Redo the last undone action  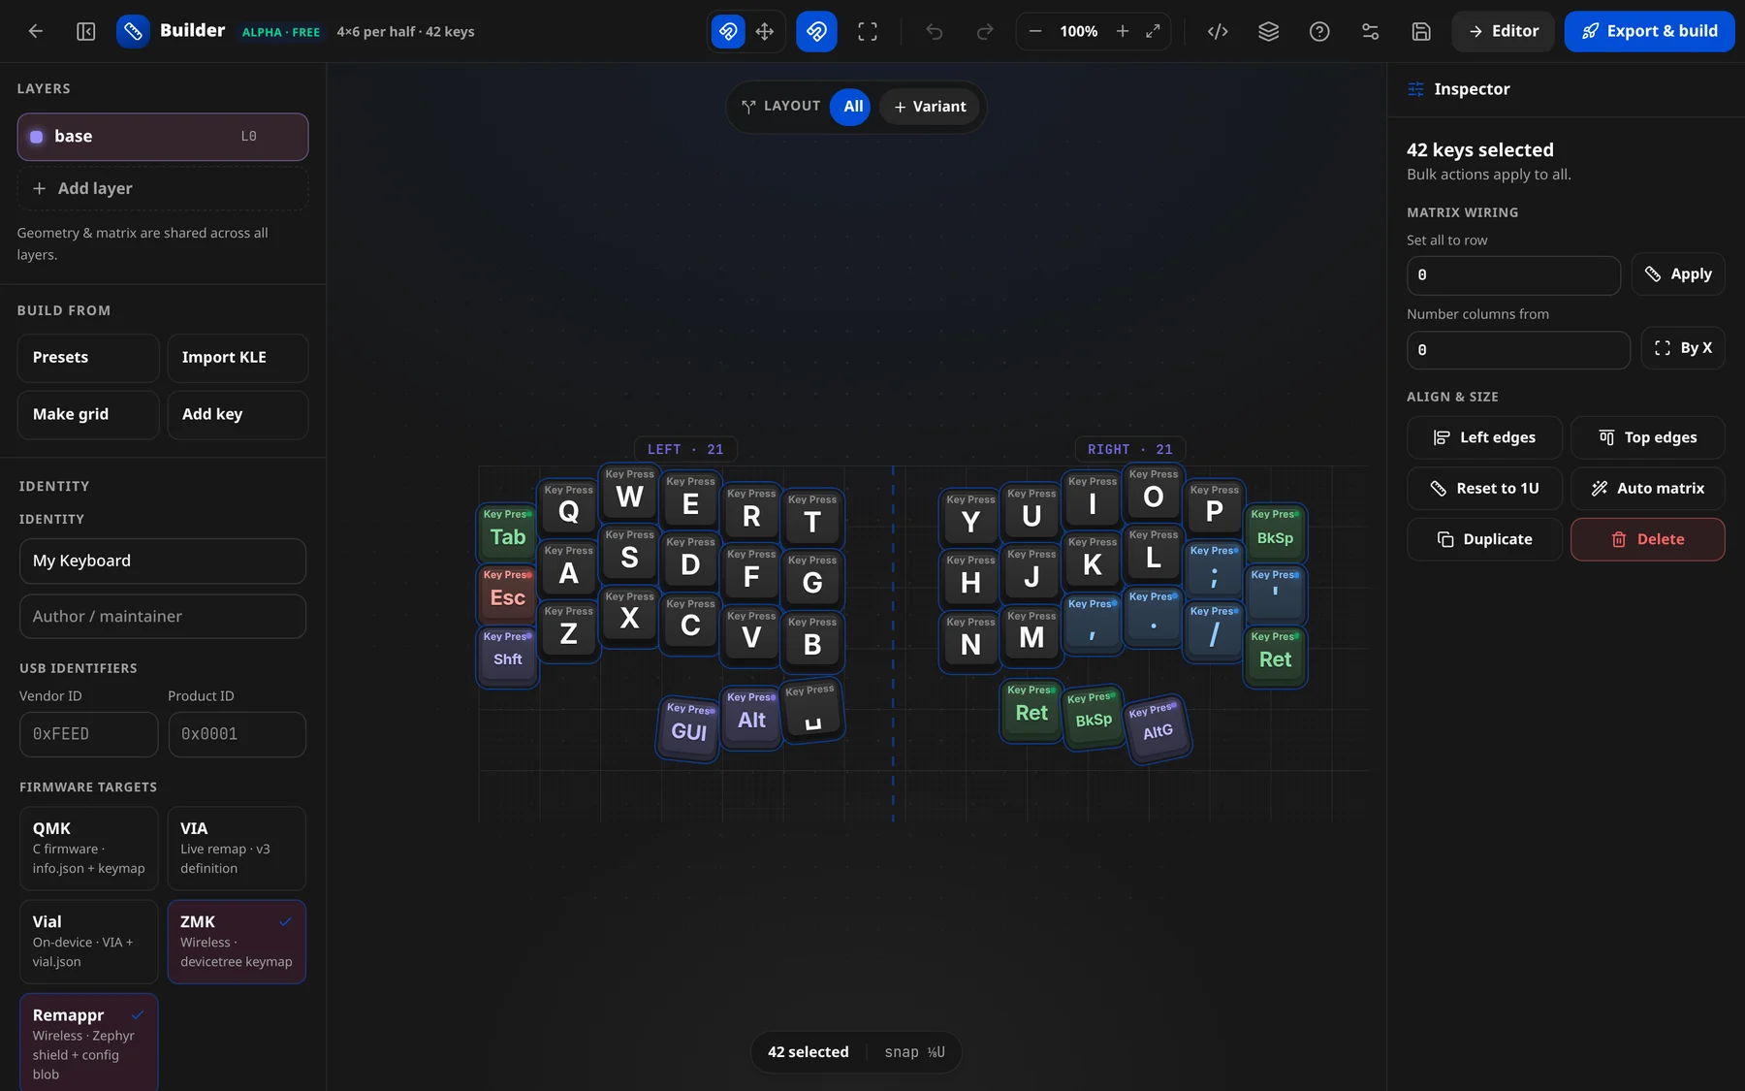[x=985, y=31]
